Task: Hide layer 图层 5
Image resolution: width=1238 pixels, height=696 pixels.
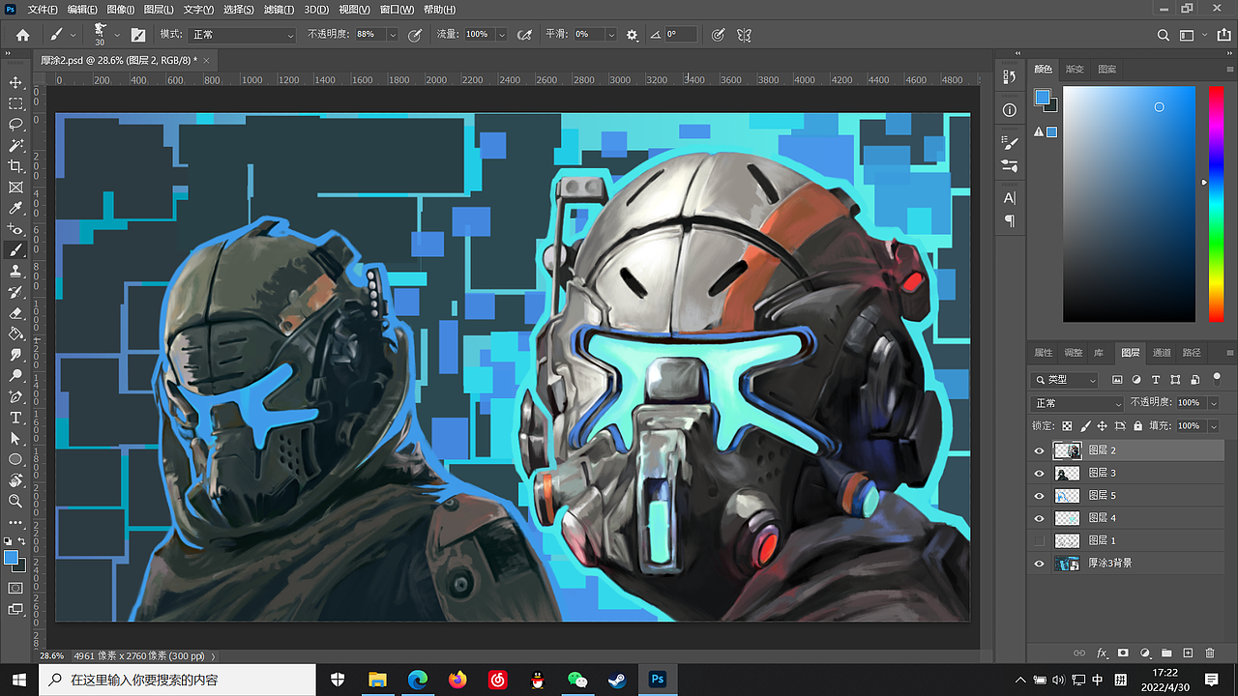Action: [1040, 496]
